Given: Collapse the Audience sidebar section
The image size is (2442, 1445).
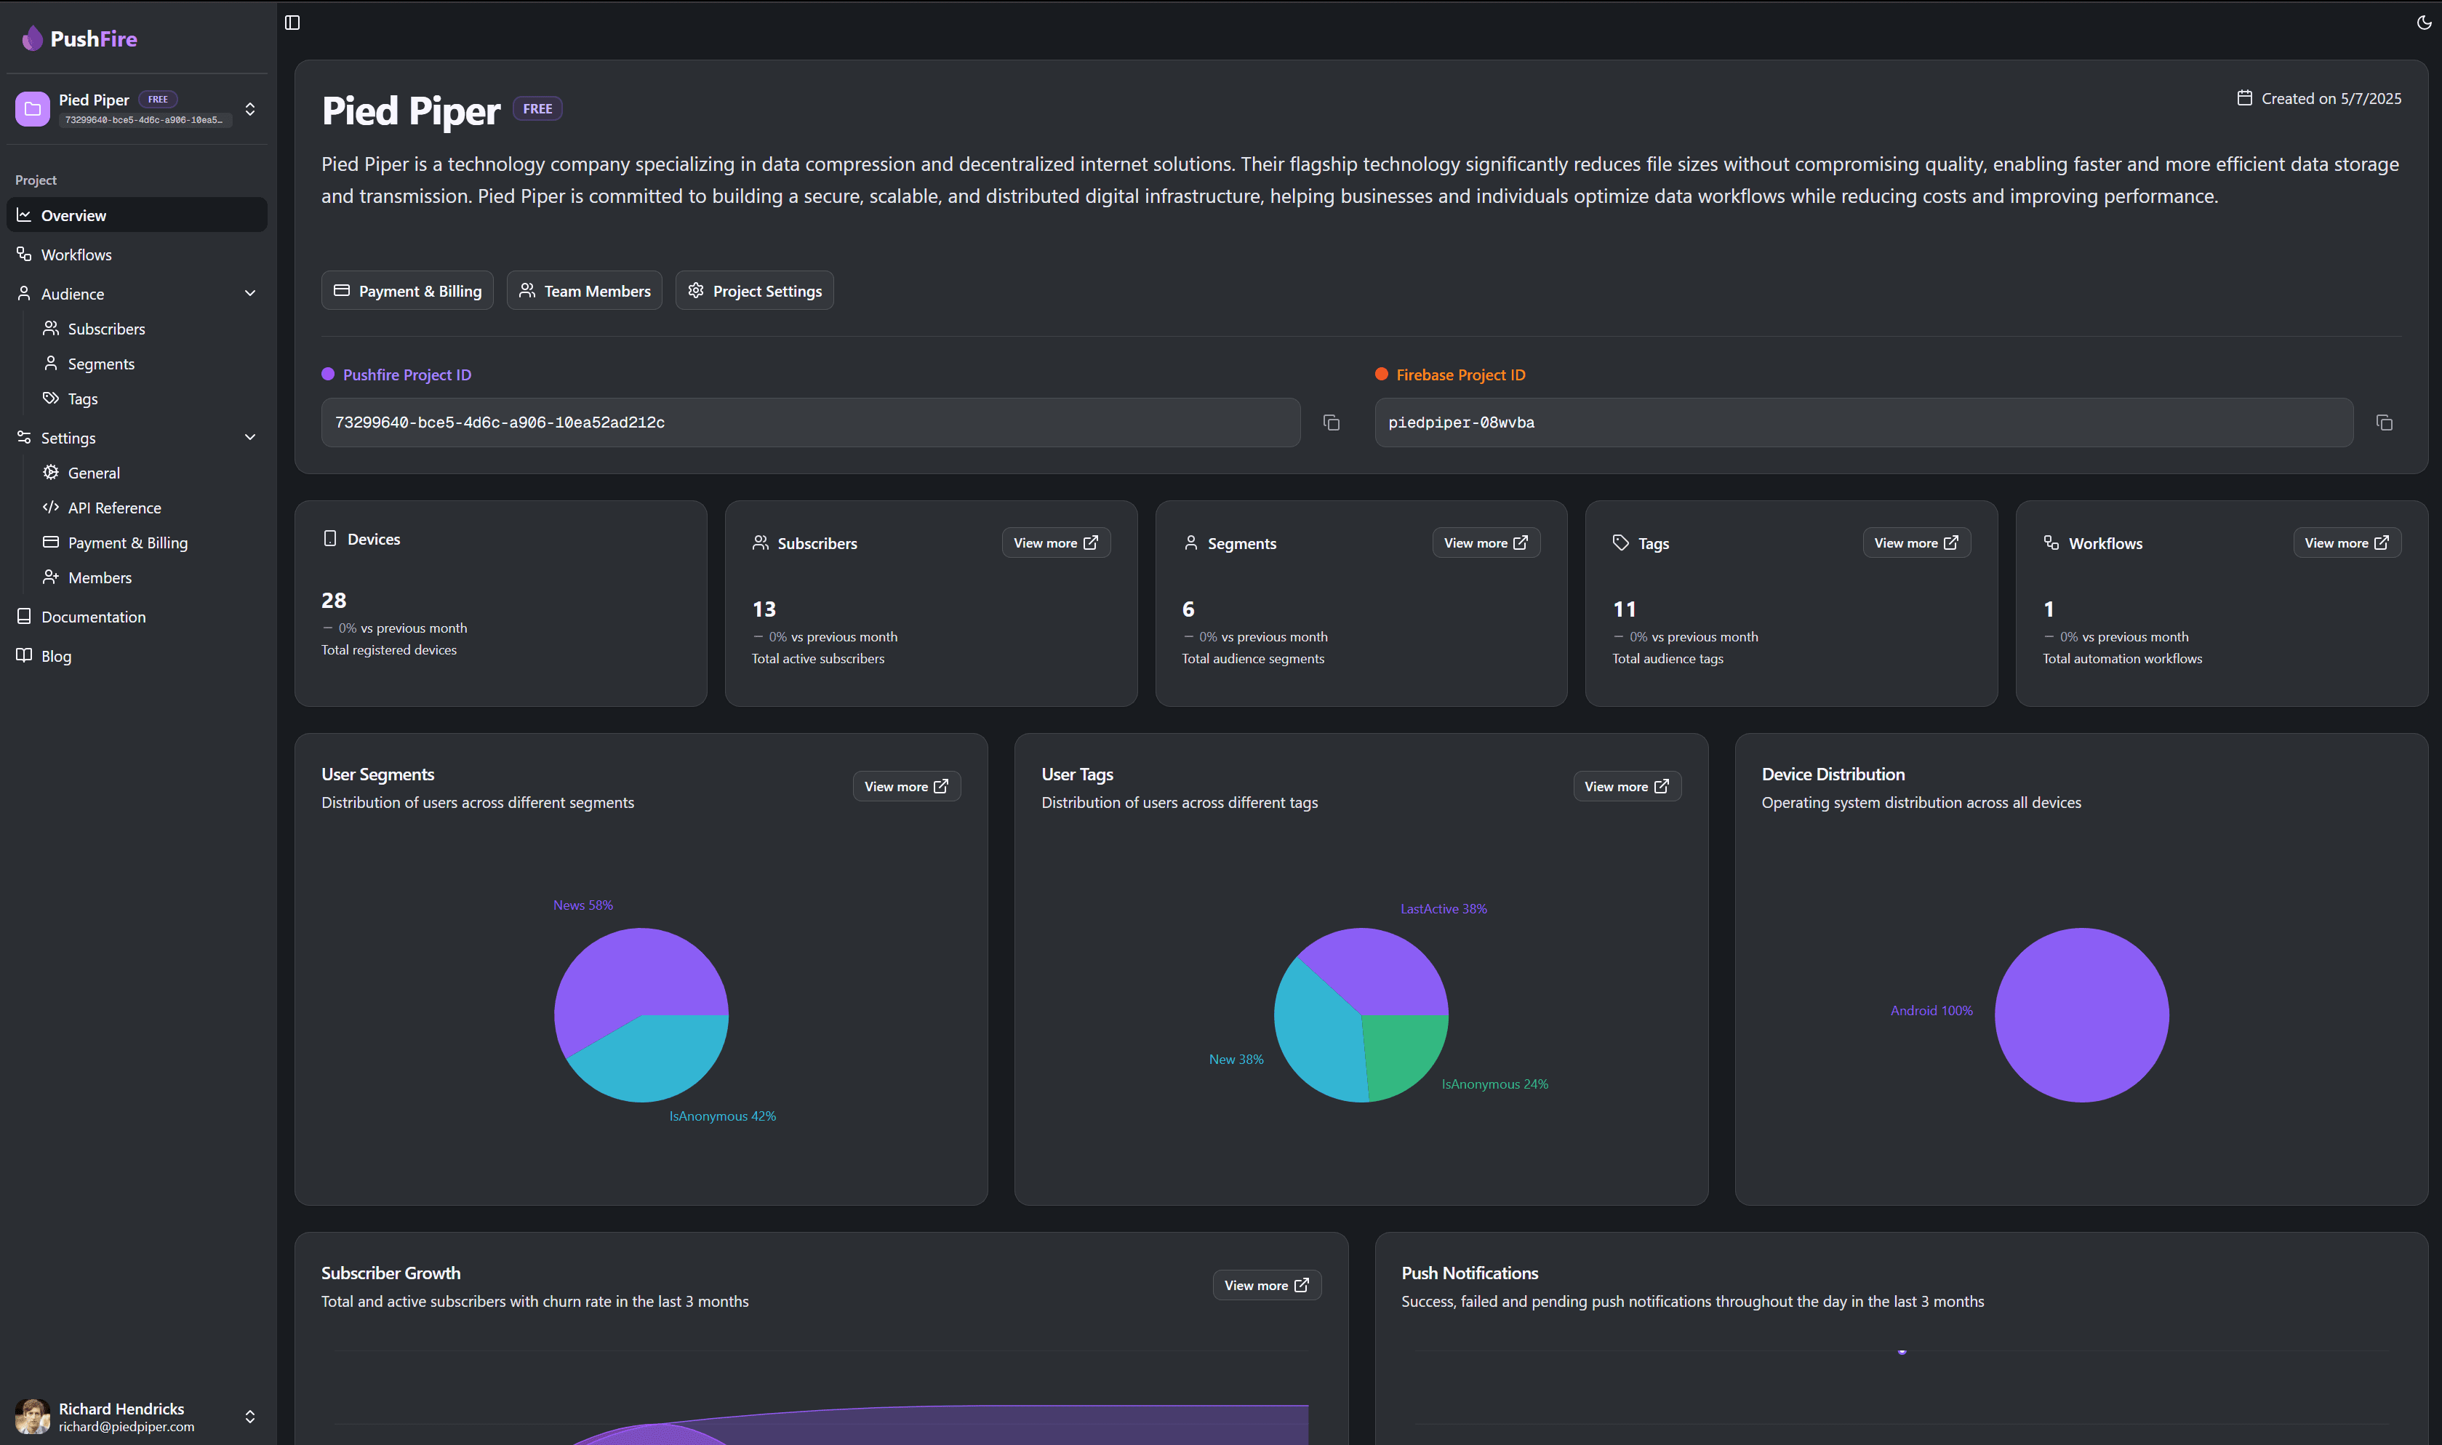Looking at the screenshot, I should click(250, 293).
